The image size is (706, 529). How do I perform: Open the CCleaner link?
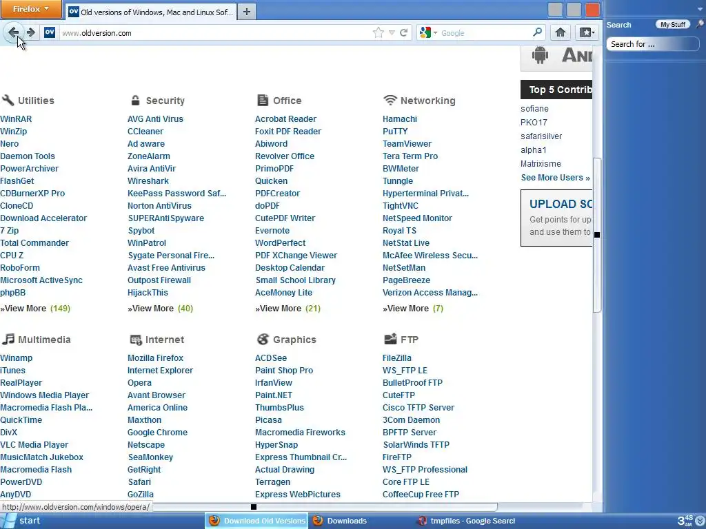tap(145, 132)
